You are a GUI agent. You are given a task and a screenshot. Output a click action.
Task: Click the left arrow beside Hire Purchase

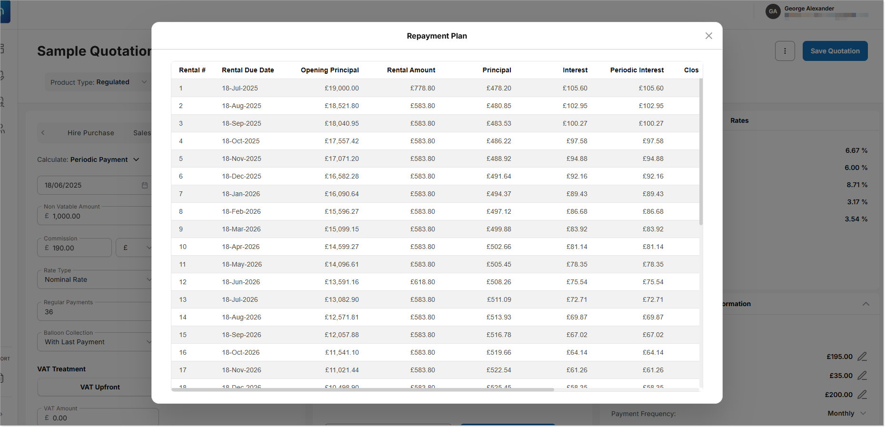point(43,133)
